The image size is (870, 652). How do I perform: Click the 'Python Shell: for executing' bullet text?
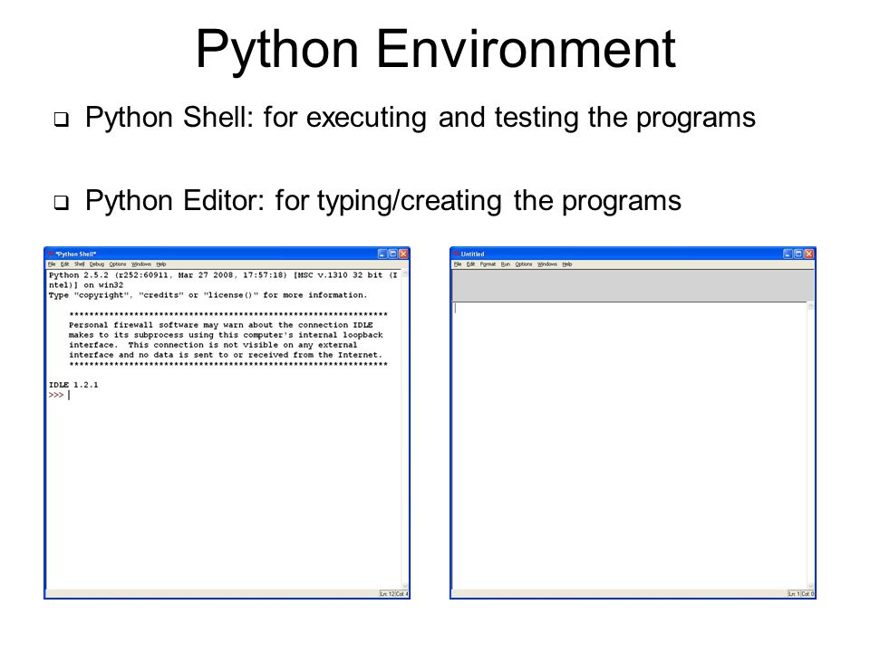click(420, 118)
